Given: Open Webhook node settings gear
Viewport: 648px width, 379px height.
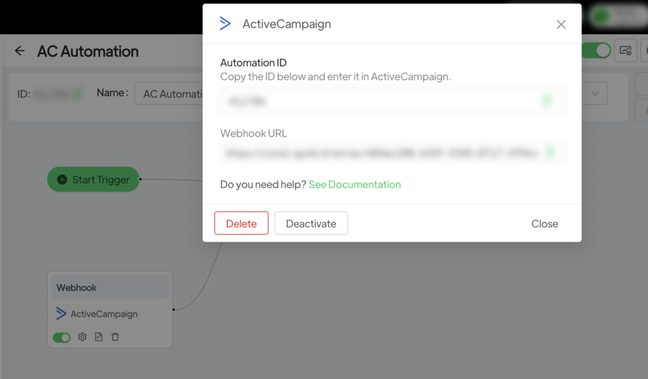Looking at the screenshot, I should click(x=82, y=337).
